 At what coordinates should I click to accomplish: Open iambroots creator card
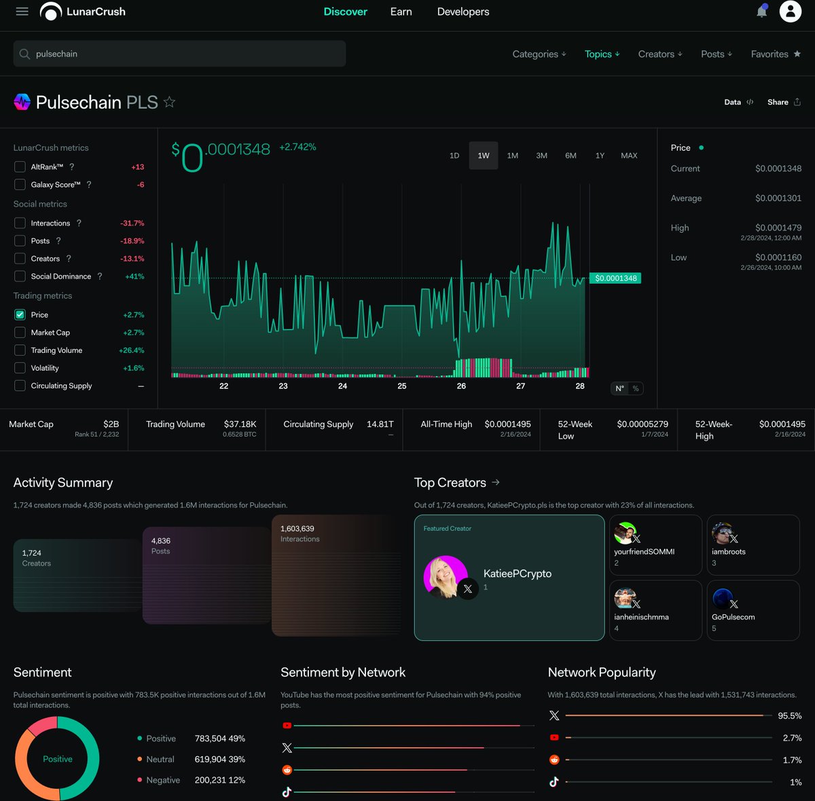[x=753, y=545]
